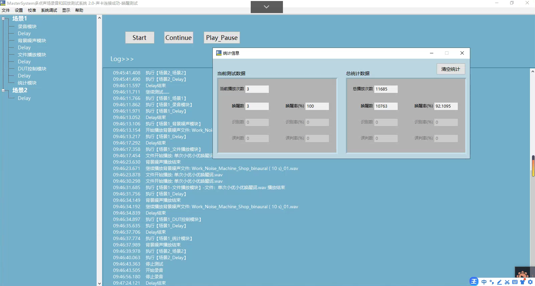Click the IME logo icon in tray

coord(474,282)
